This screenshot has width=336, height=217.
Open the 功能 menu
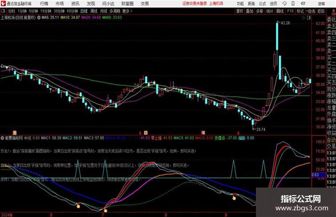tap(240, 4)
